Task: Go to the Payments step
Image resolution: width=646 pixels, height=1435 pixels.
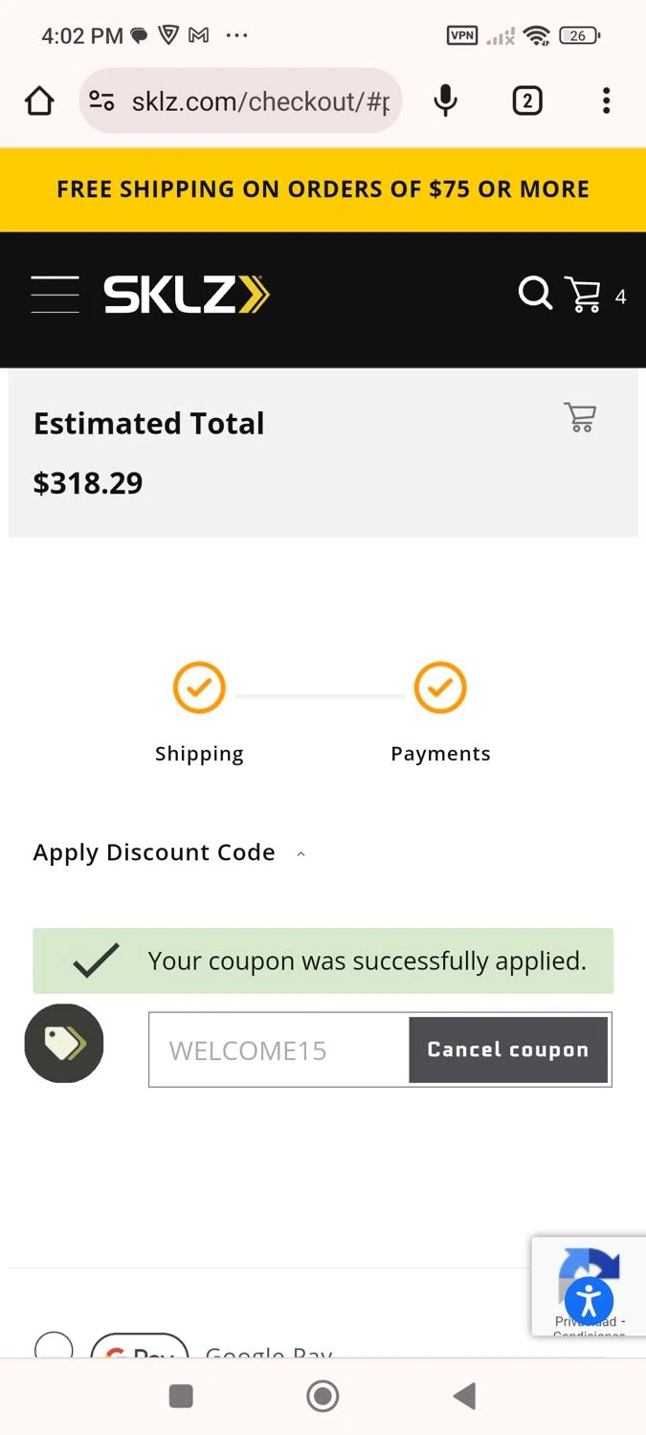Action: pos(440,713)
